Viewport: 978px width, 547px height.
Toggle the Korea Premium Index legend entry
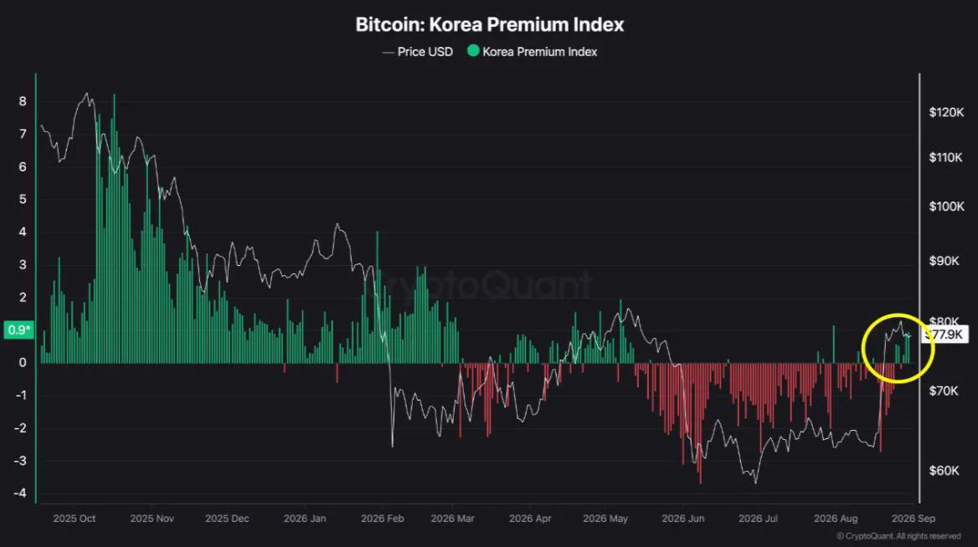pos(532,52)
